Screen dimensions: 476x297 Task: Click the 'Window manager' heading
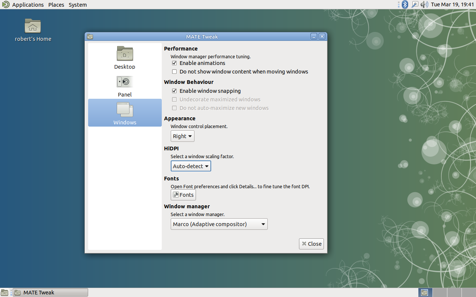pos(187,206)
